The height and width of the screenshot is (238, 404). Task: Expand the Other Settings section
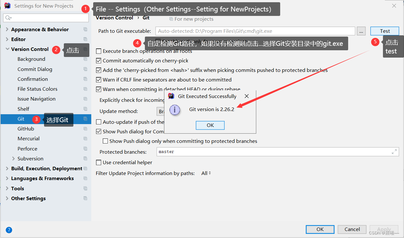(7, 198)
